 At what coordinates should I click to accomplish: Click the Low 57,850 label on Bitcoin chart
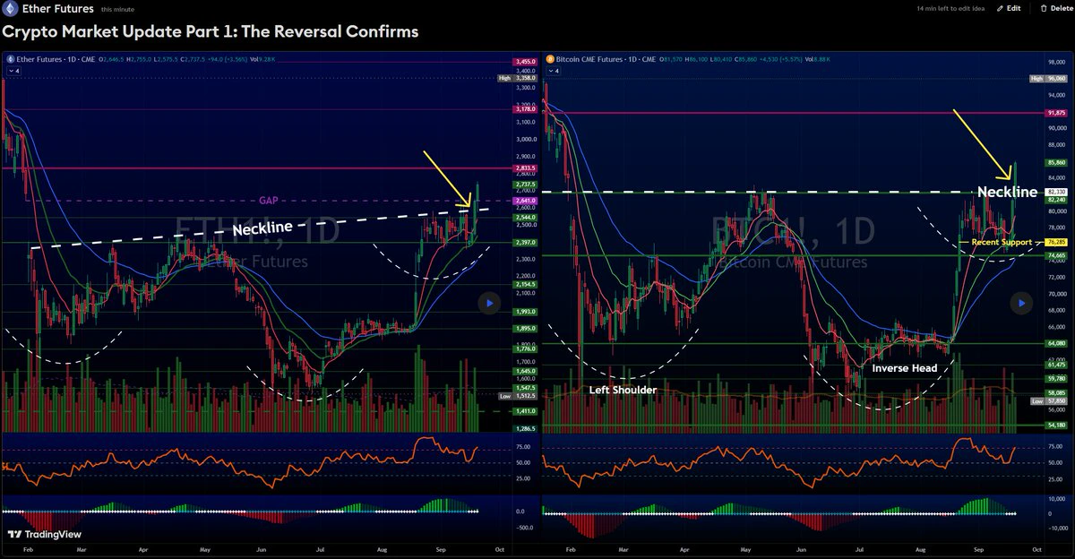pos(1047,401)
